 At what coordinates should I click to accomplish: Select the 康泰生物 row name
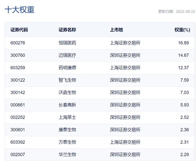67,130
